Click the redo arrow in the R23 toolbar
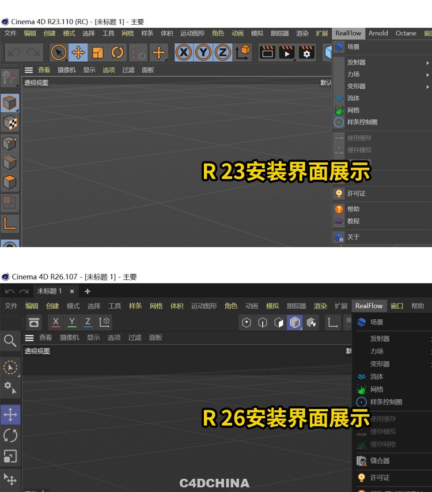The image size is (432, 492). (33, 52)
